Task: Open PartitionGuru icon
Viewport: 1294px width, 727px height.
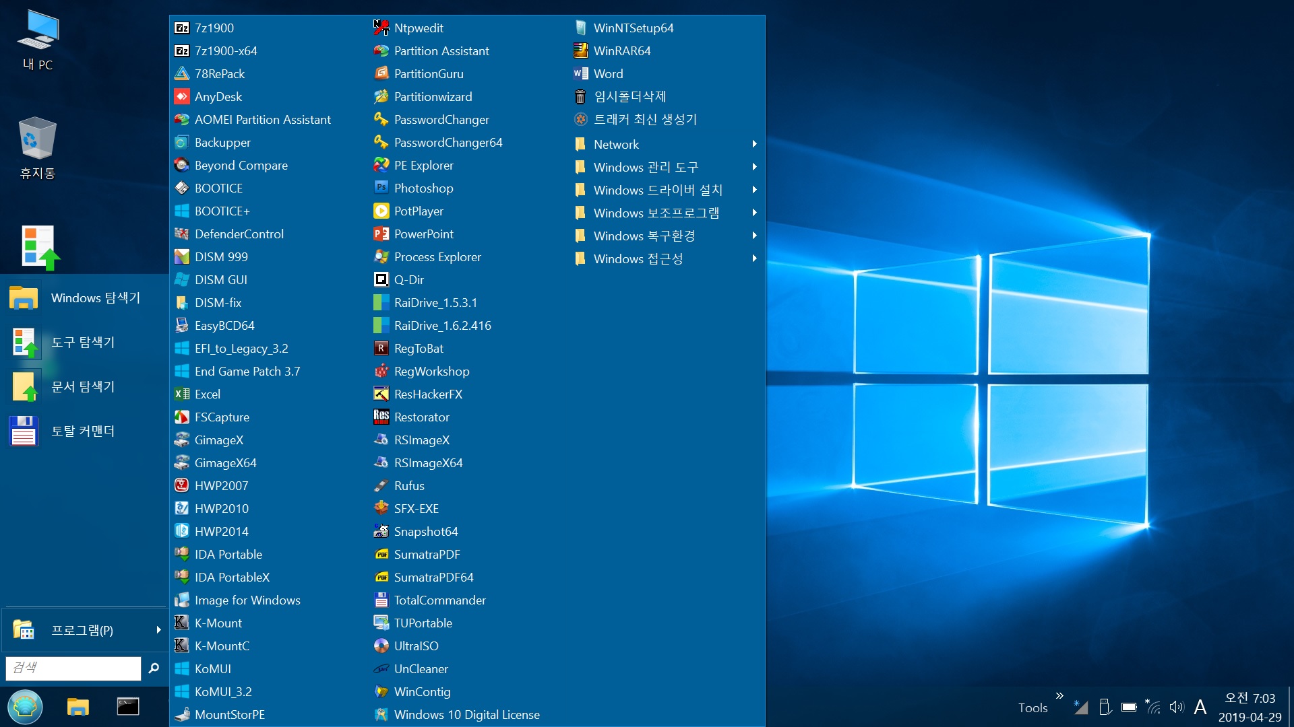Action: (x=381, y=73)
